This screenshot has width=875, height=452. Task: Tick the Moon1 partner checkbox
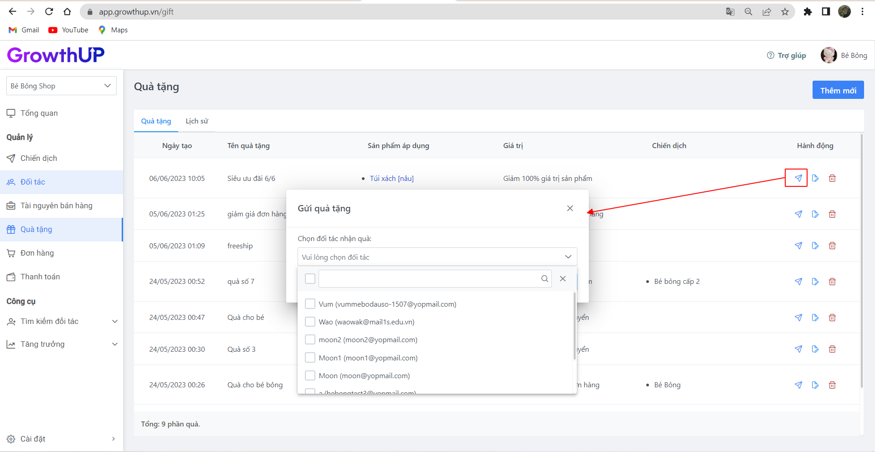310,358
